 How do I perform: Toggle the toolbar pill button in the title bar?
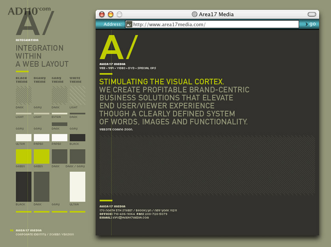pos(312,14)
